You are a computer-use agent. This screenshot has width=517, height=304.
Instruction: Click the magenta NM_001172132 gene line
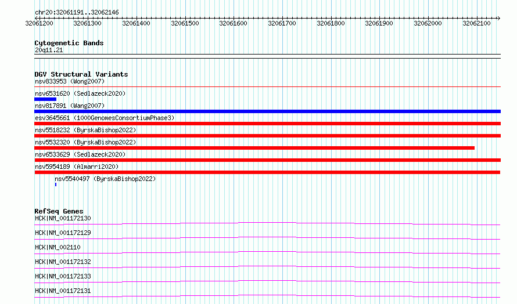coord(267,267)
